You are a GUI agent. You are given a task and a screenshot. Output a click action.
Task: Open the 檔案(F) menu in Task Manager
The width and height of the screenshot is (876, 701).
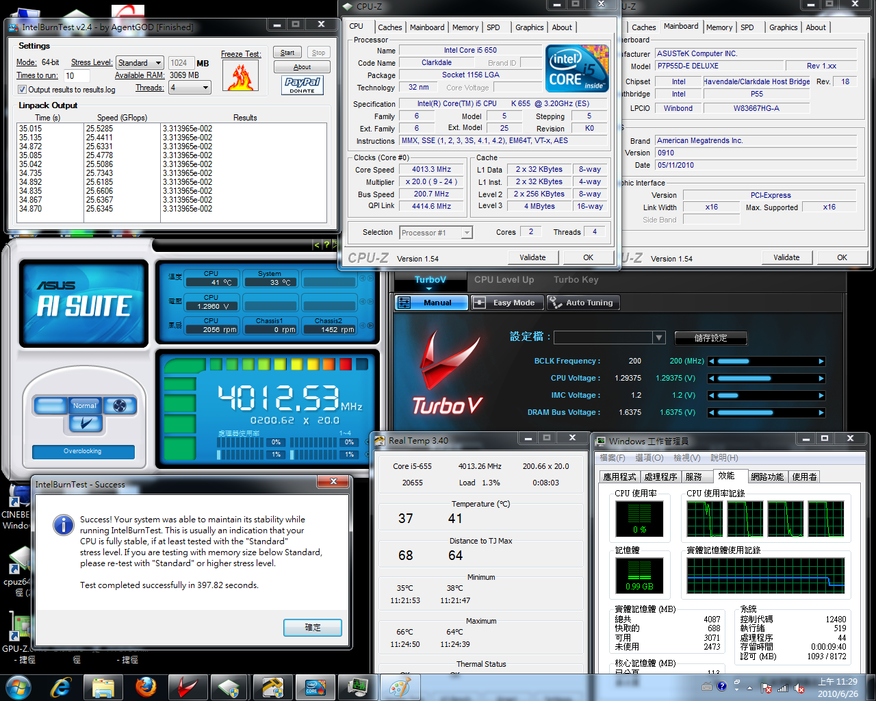tap(613, 457)
